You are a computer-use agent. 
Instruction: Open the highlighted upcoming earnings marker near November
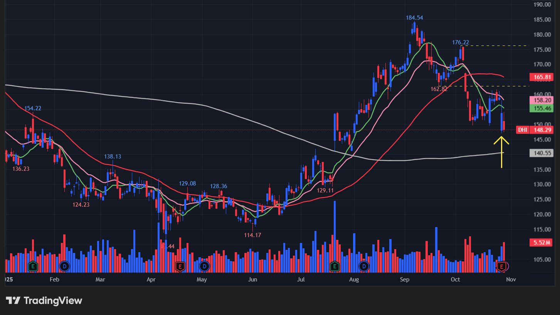[501, 266]
